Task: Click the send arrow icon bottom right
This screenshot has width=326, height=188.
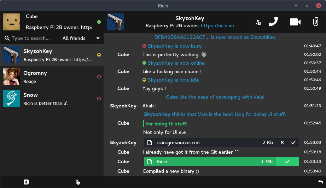Action: pos(320,182)
